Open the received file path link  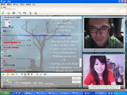pyautogui.click(x=47, y=35)
